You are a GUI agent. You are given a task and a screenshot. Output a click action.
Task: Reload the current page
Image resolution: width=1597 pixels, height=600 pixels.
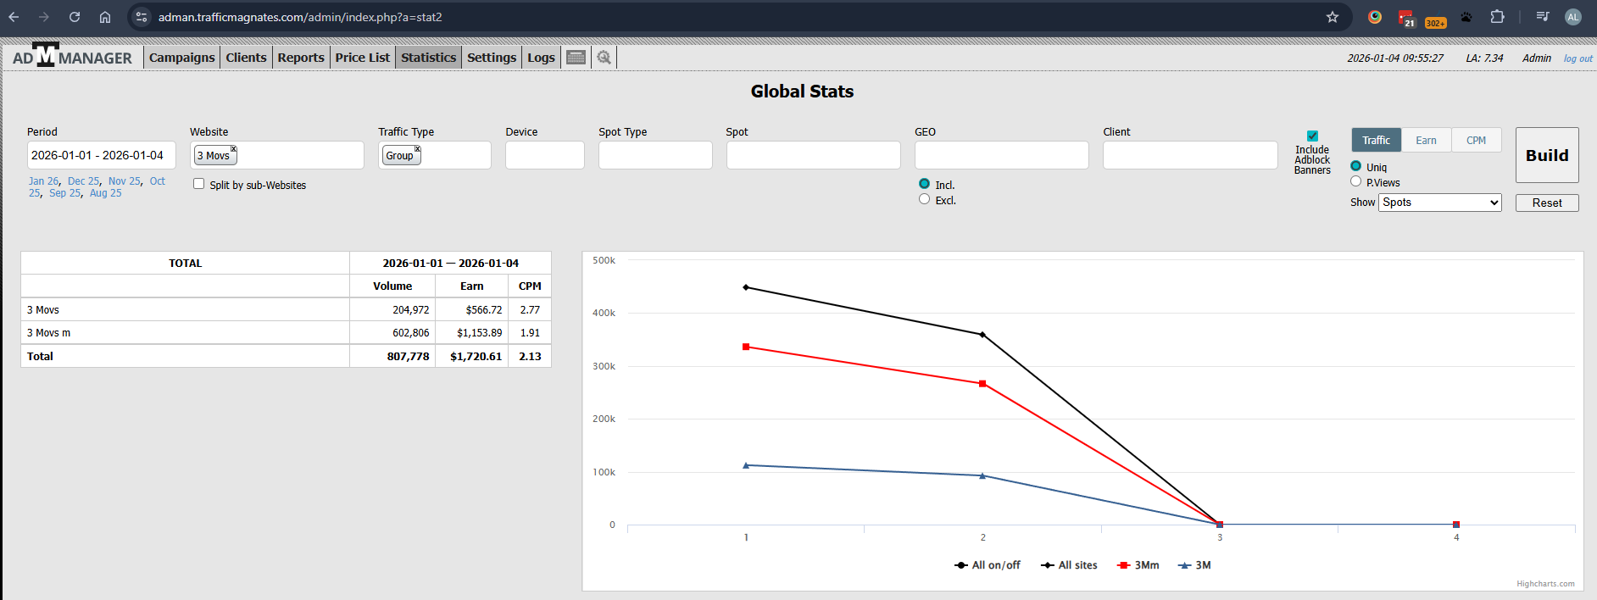[x=75, y=17]
